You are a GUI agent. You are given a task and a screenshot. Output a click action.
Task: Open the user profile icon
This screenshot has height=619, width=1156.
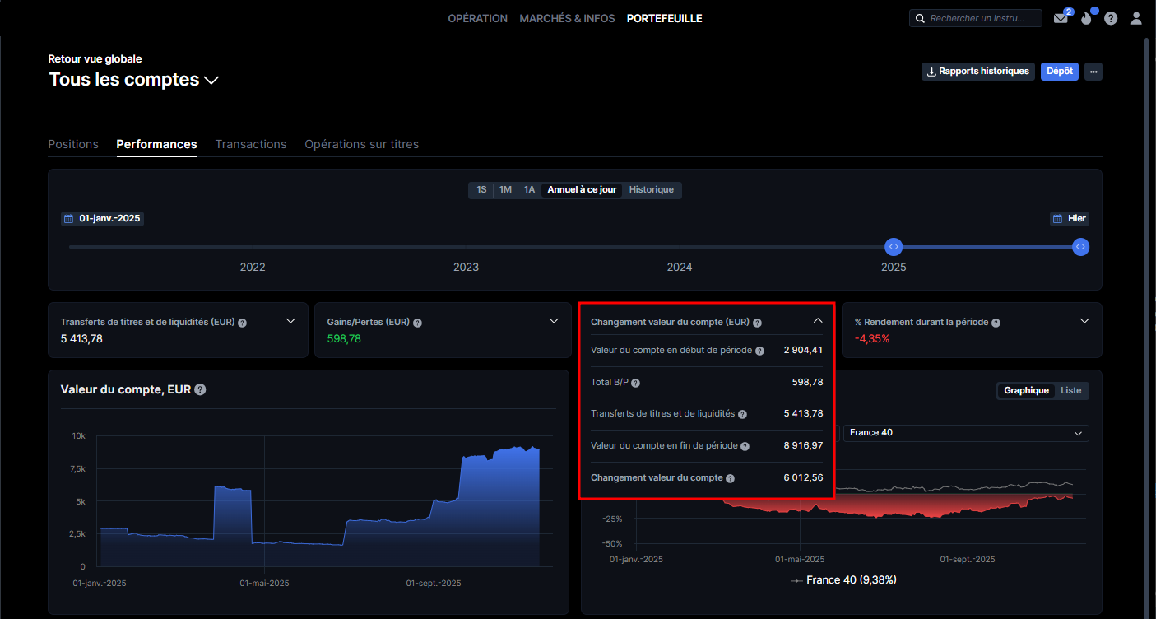point(1136,18)
